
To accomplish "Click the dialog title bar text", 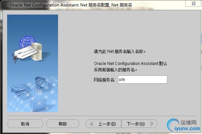I will 71,5.
